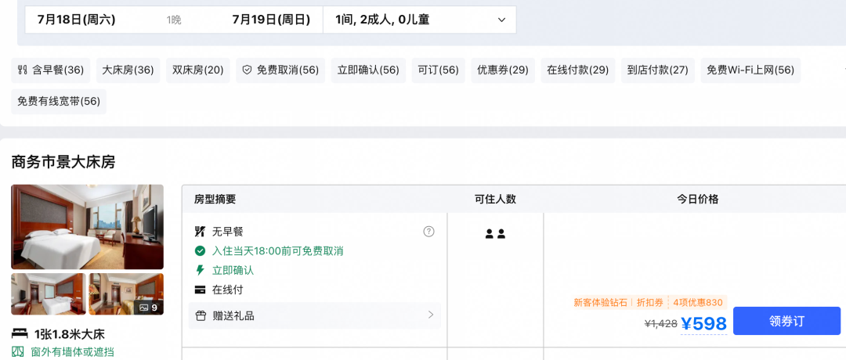Open the 1间, 2成人, 0儿童 guest dropdown

420,20
